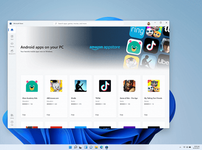The image size is (202, 150).
Task: Click the star rating on Game of War card
Action: coord(123,104)
